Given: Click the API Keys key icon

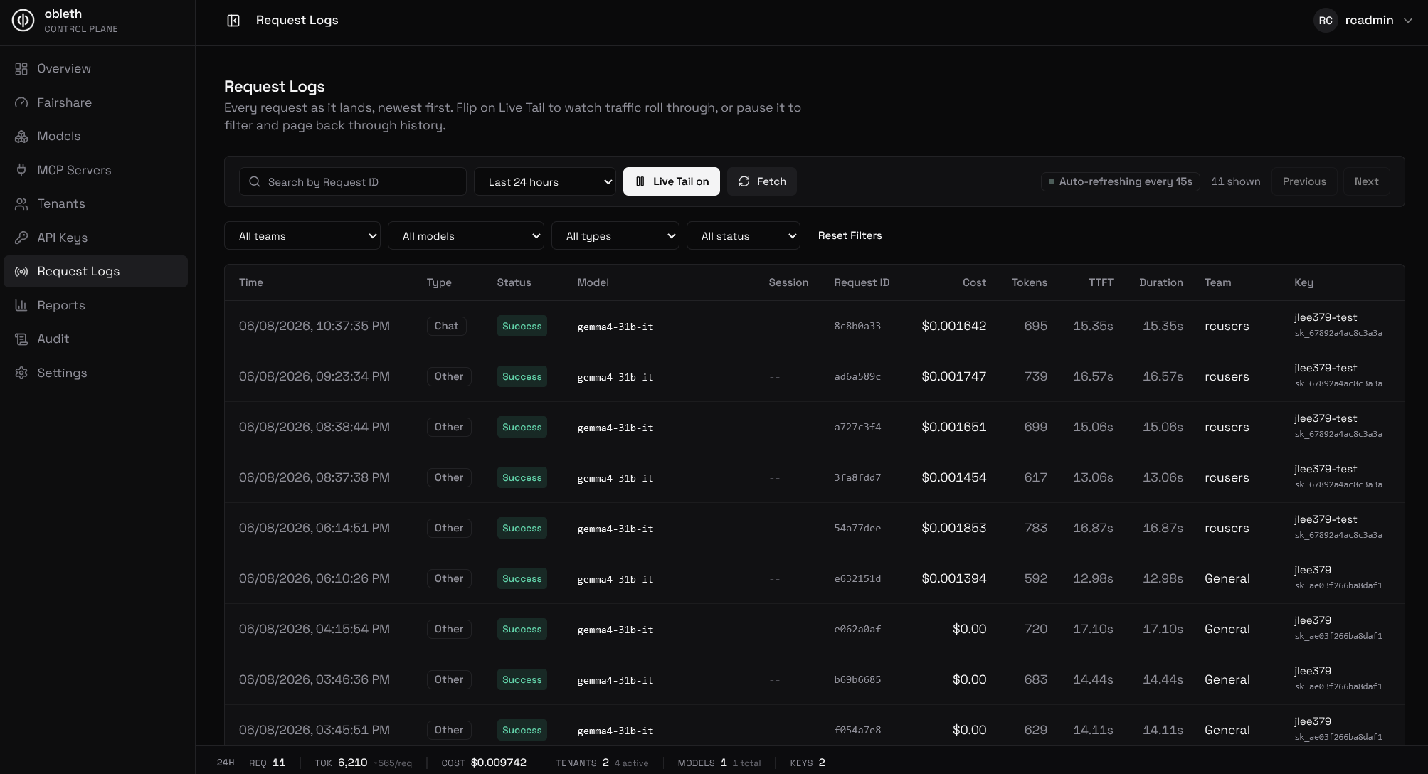Looking at the screenshot, I should pos(21,238).
